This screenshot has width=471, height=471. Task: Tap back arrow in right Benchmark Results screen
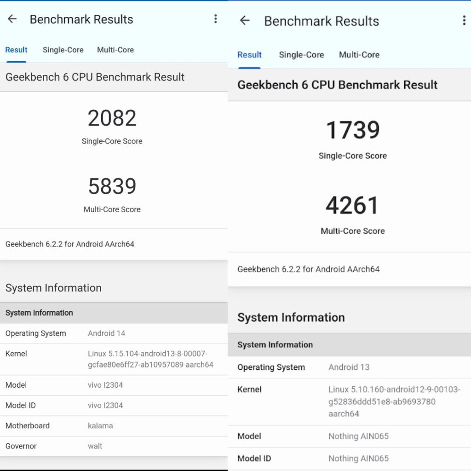(245, 21)
